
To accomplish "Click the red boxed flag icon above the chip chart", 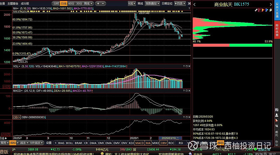I will tap(260, 10).
